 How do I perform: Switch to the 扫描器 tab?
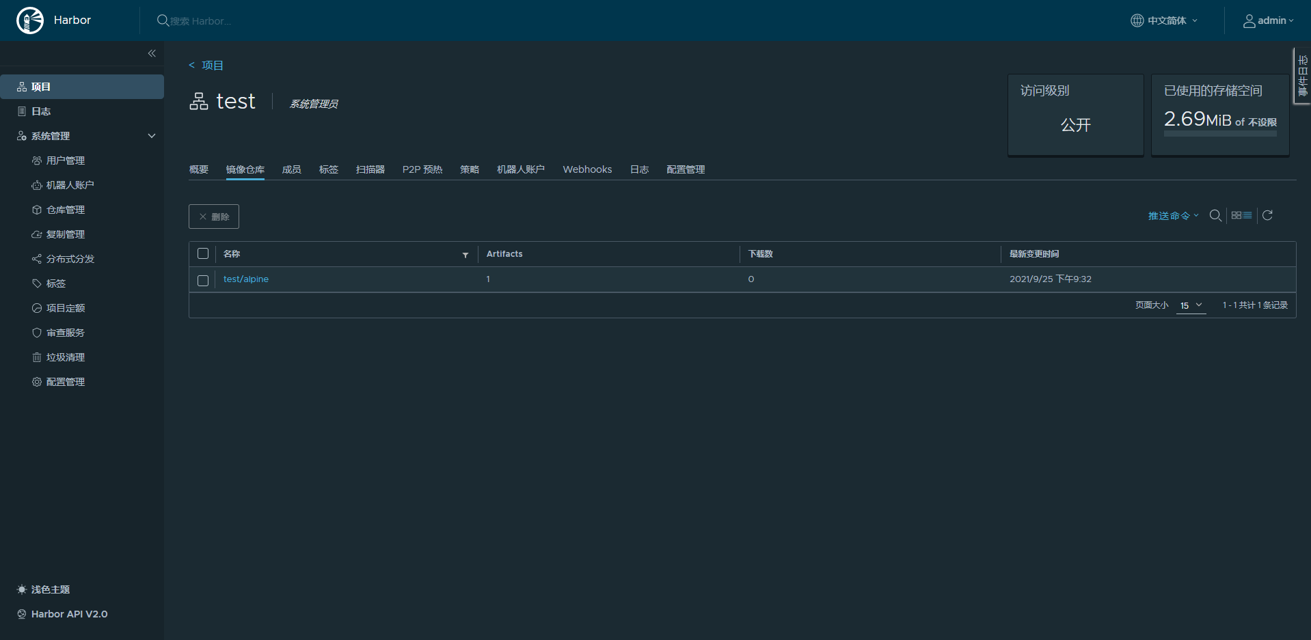370,169
